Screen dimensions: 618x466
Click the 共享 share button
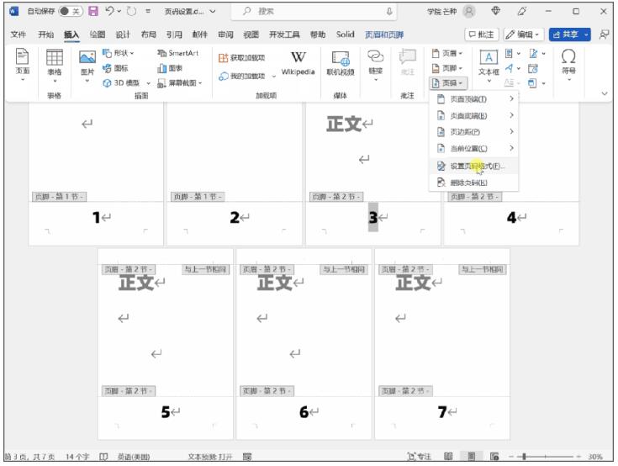click(569, 34)
